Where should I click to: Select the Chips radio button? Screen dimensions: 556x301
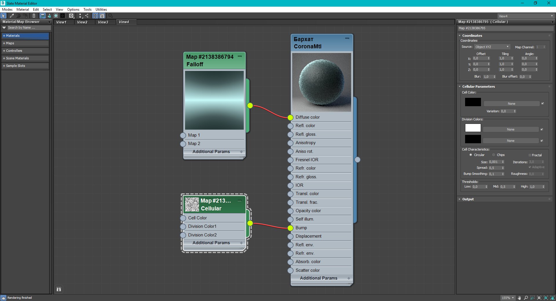click(494, 155)
